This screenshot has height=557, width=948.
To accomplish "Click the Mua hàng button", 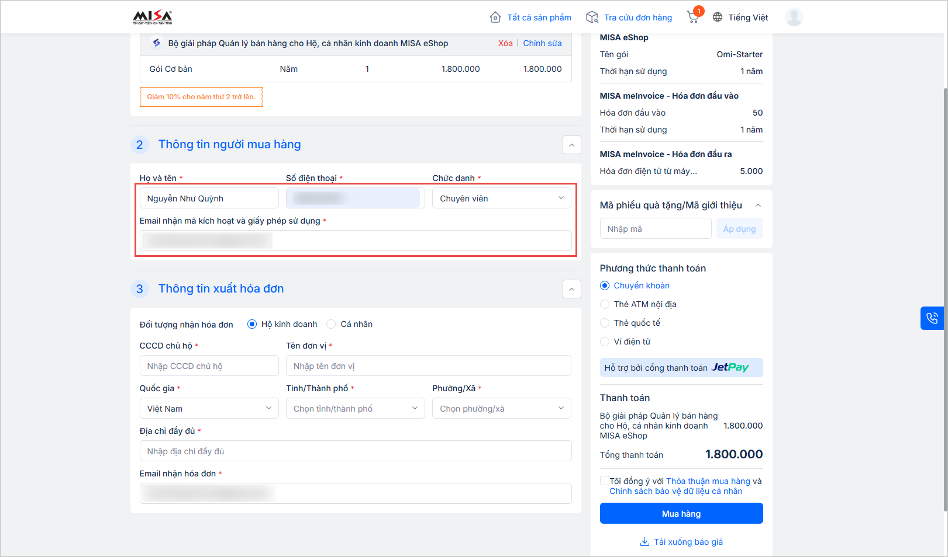I will point(681,514).
